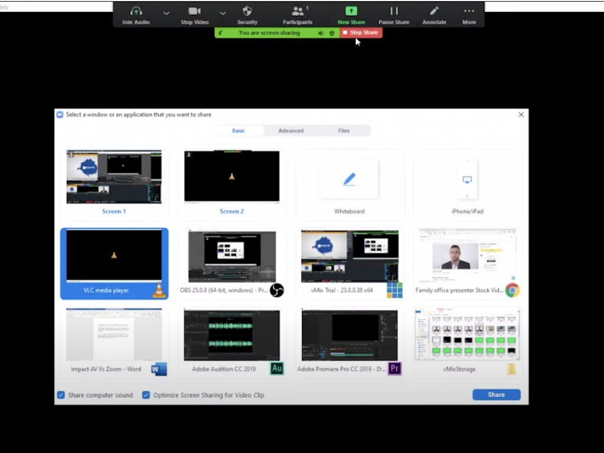Click the 'vMixStorage' label text
Viewport: 604px width, 453px height.
459,369
